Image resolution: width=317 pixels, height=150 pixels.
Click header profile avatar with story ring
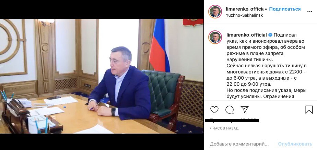[215, 12]
